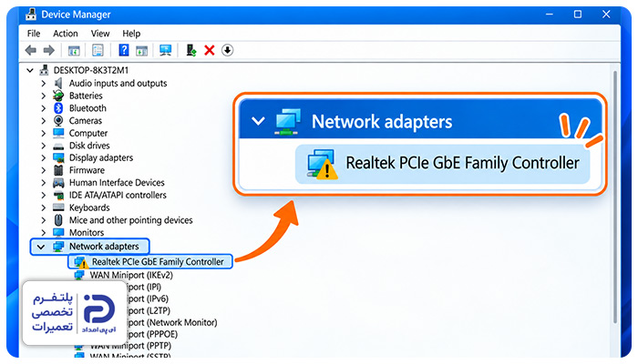Click the Firmware chip icon

coord(58,170)
